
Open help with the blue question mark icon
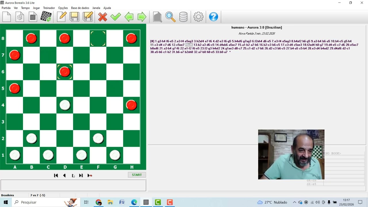(213, 17)
